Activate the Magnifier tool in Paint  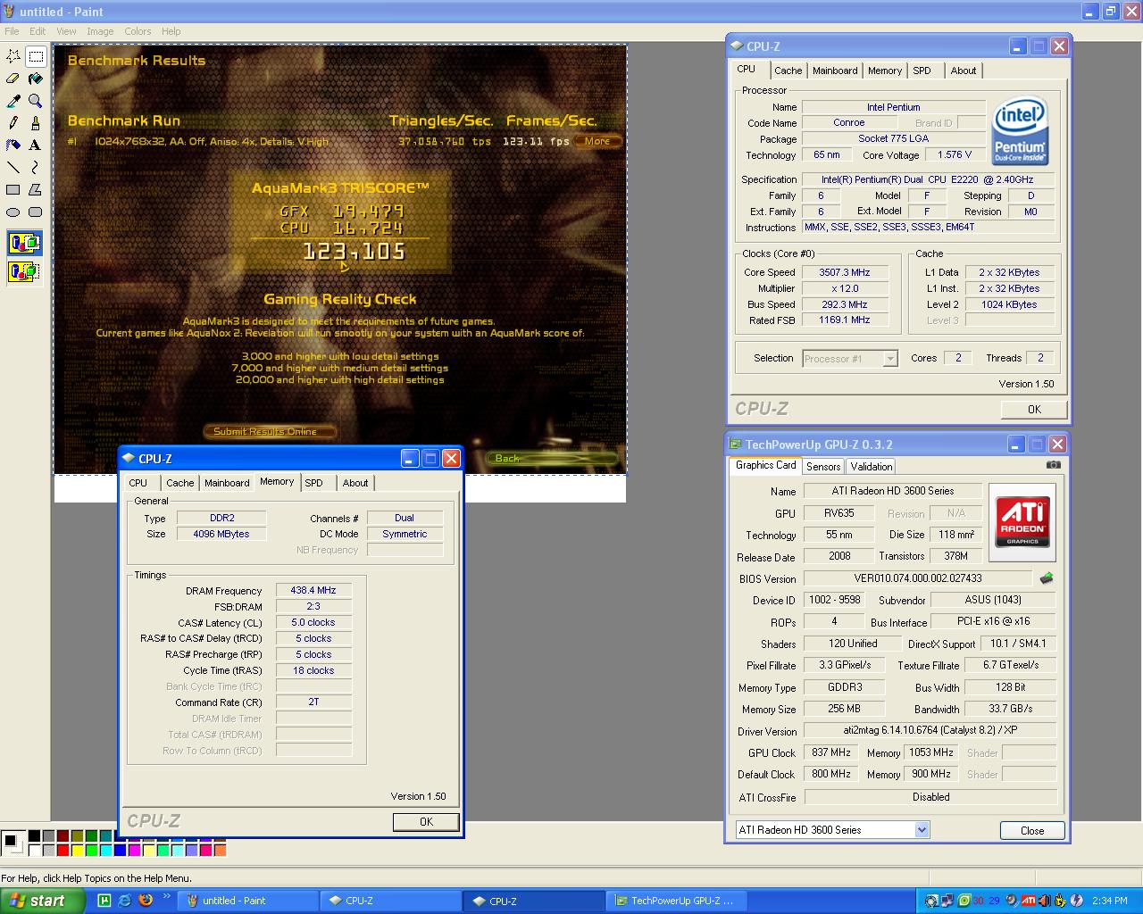(36, 101)
